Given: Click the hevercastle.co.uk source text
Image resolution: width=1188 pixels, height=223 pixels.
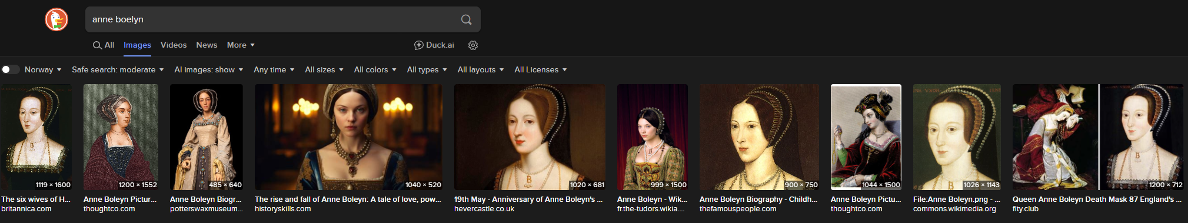Looking at the screenshot, I should tap(484, 209).
